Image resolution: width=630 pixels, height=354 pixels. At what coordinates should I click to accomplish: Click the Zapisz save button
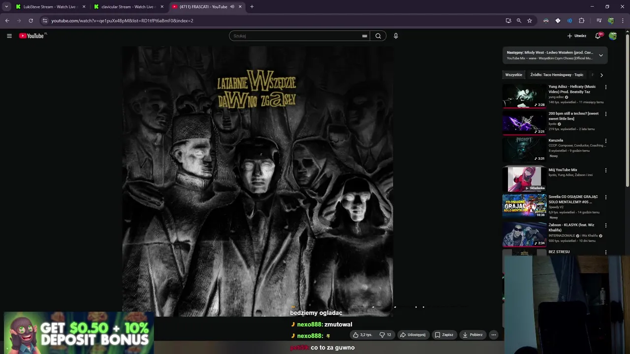pos(444,335)
